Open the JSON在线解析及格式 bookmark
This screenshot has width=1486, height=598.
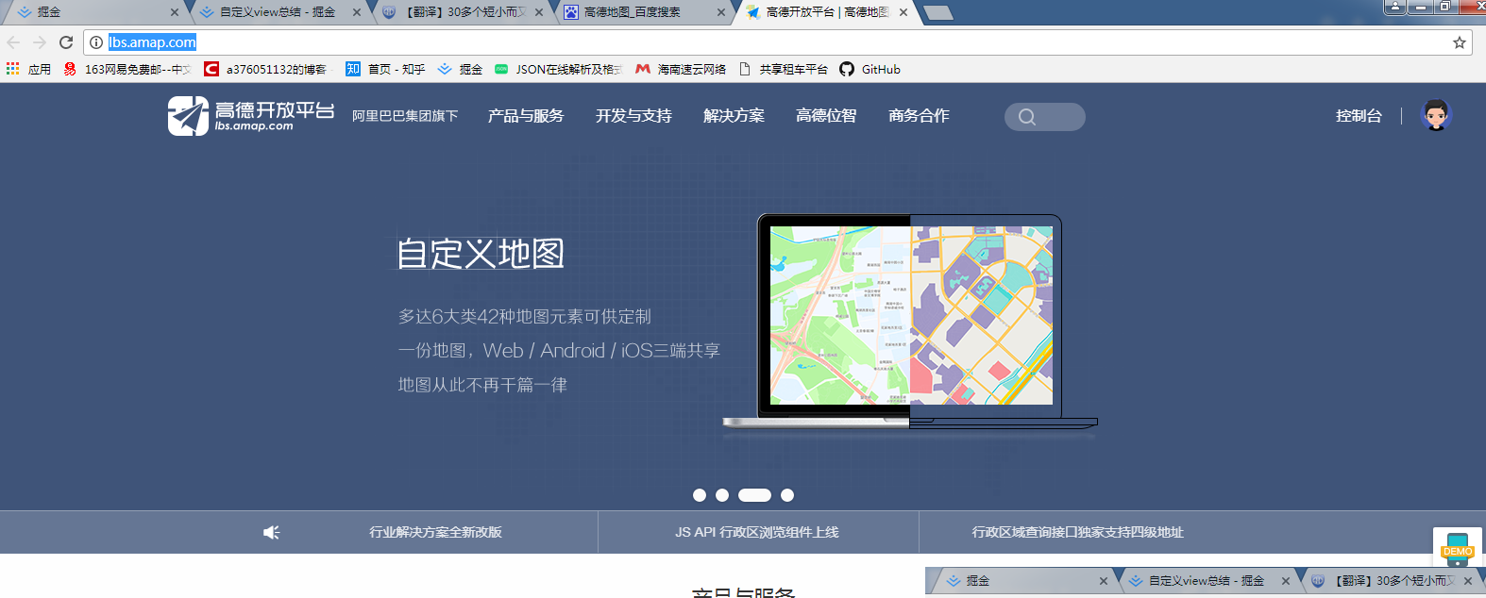click(x=558, y=69)
